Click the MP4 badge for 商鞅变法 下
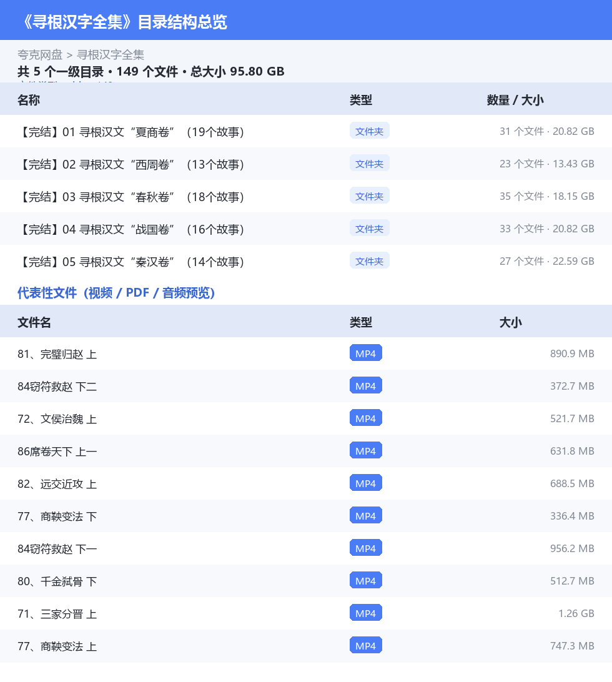Screen dimensions: 612x682 366,516
